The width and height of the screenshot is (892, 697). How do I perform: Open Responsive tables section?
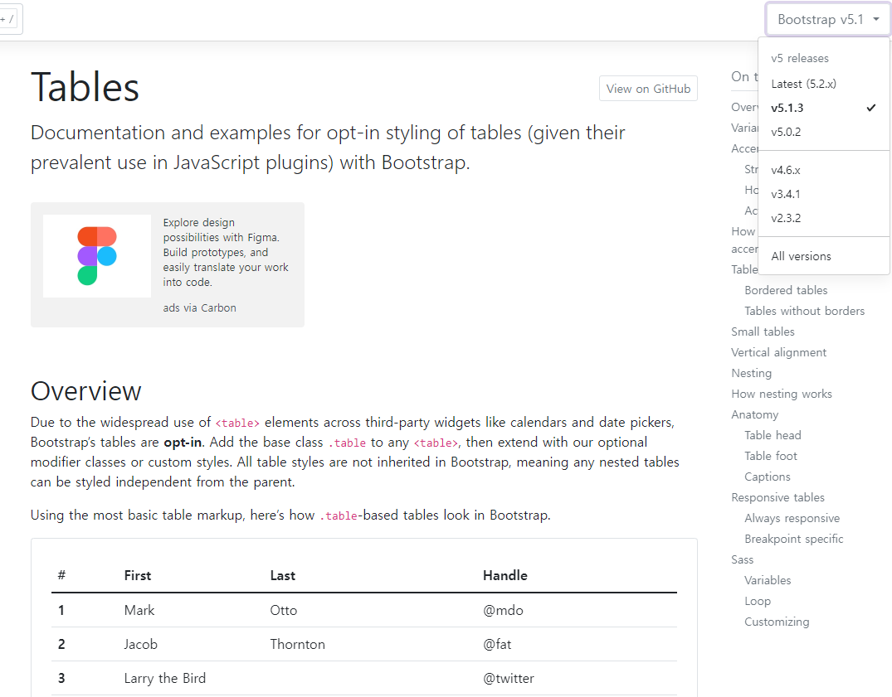click(777, 497)
